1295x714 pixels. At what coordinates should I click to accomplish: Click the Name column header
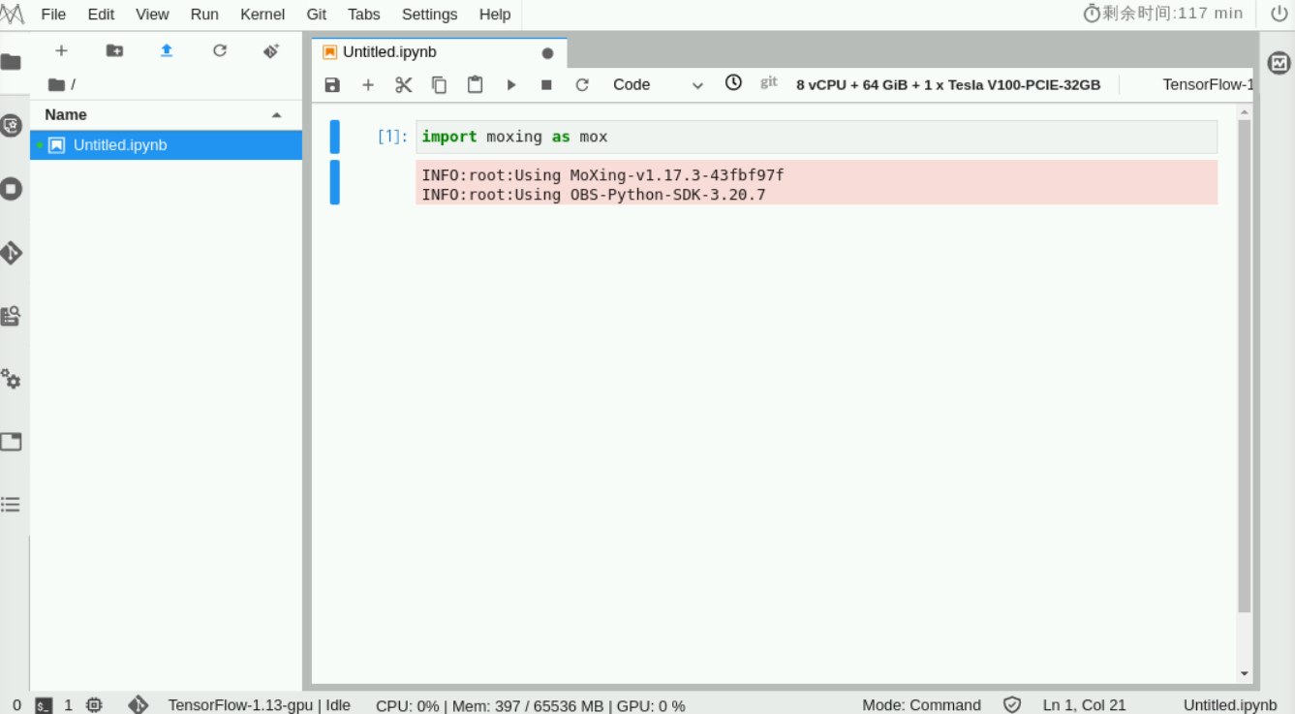[166, 114]
